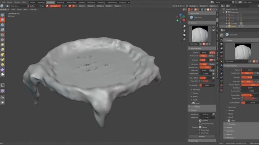The height and width of the screenshot is (145, 259).
Task: Toggle the camera view gizmo
Action: pos(185,35)
